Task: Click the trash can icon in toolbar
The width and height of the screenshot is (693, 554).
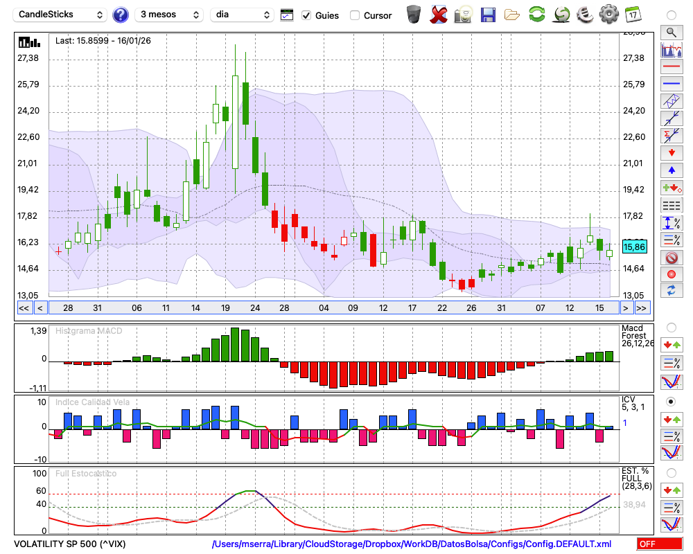Action: [414, 15]
